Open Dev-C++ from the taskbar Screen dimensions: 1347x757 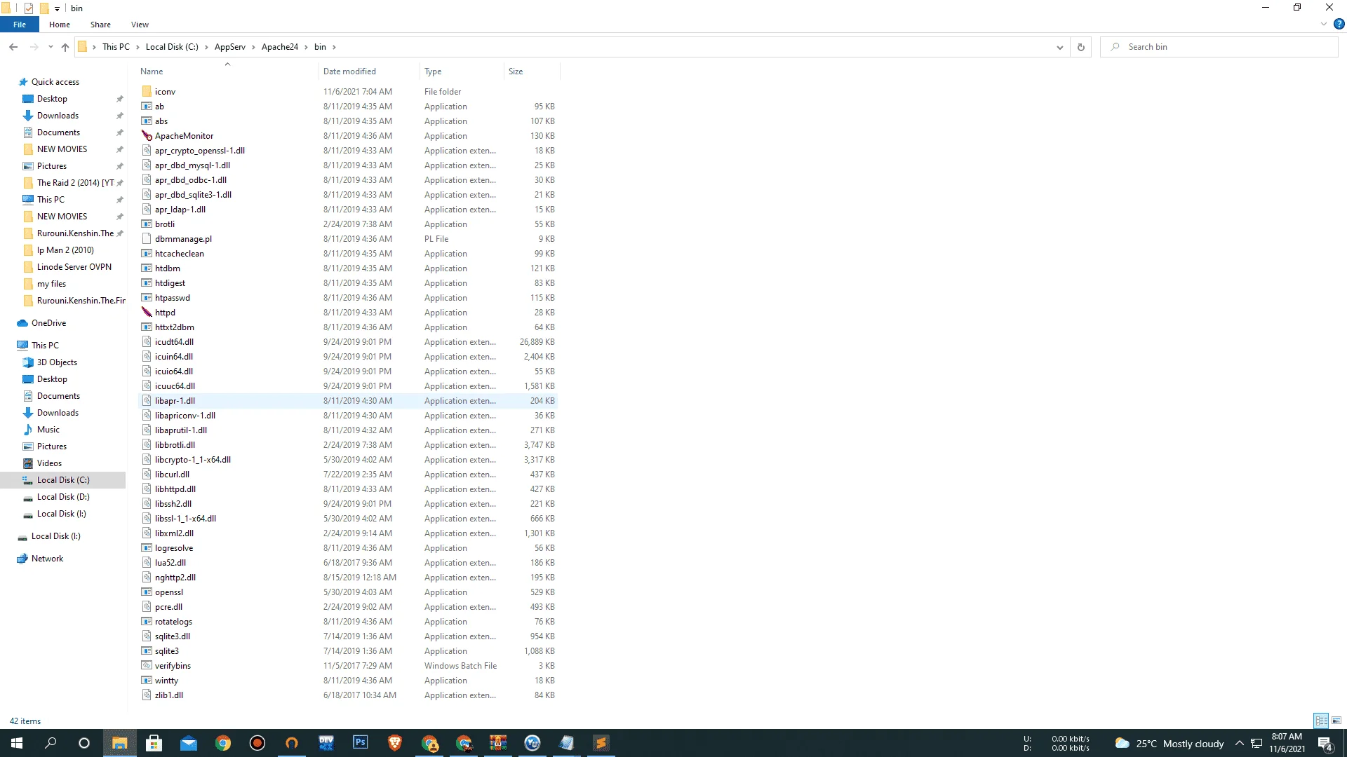326,743
